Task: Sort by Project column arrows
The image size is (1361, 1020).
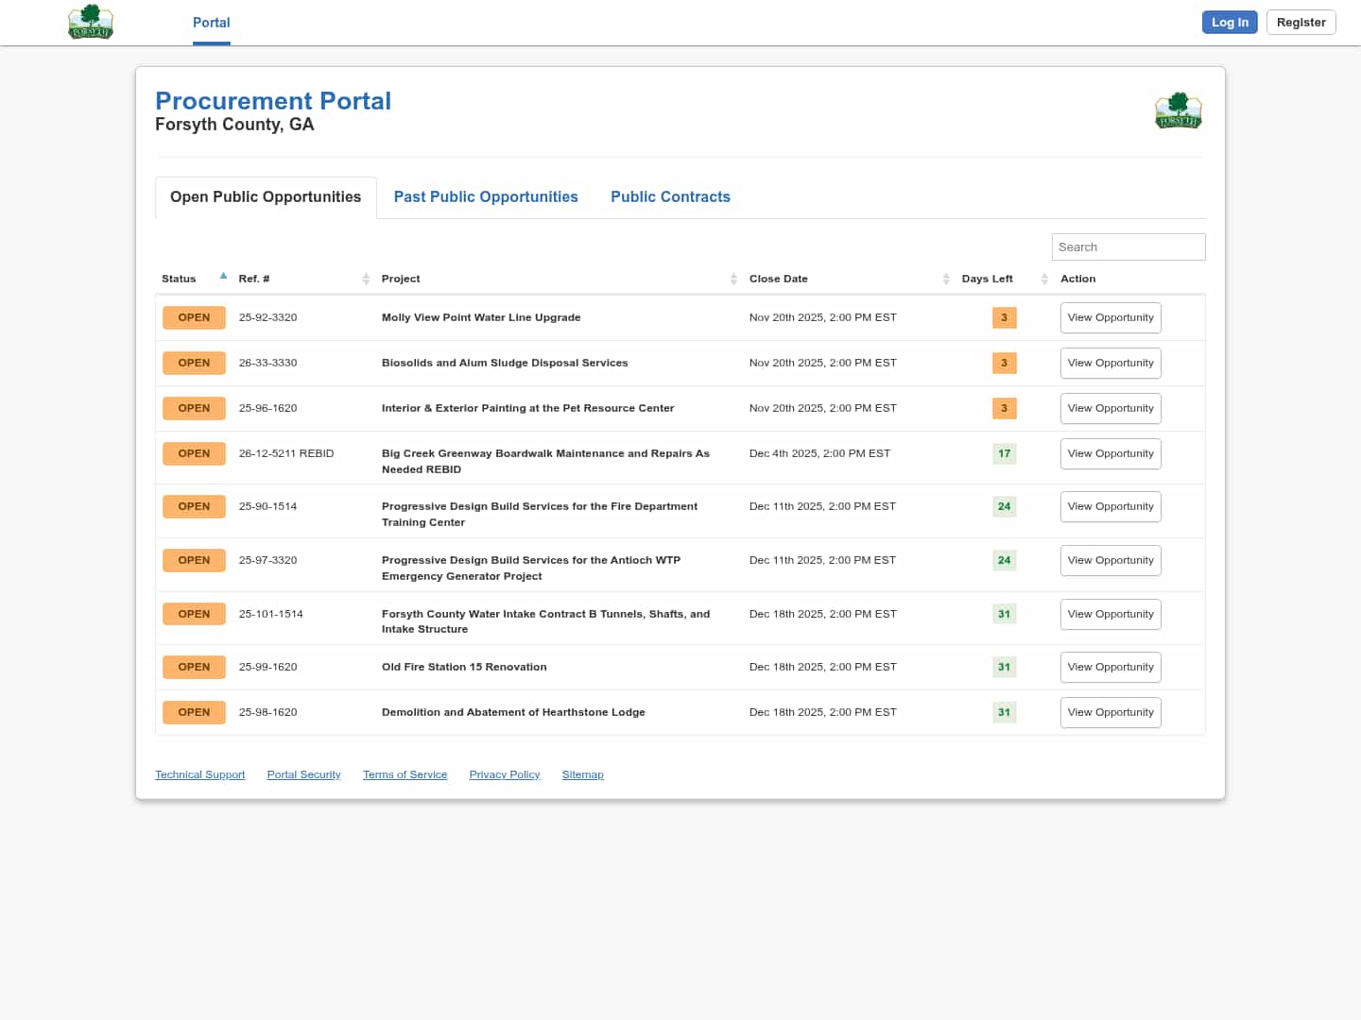Action: tap(733, 279)
